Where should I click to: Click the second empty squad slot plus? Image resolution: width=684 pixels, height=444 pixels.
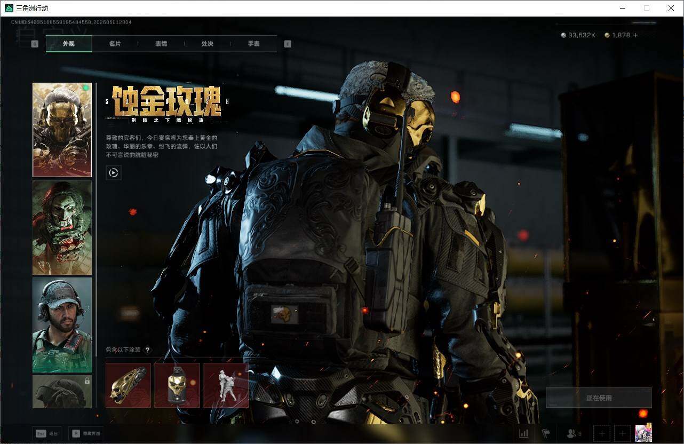point(622,433)
